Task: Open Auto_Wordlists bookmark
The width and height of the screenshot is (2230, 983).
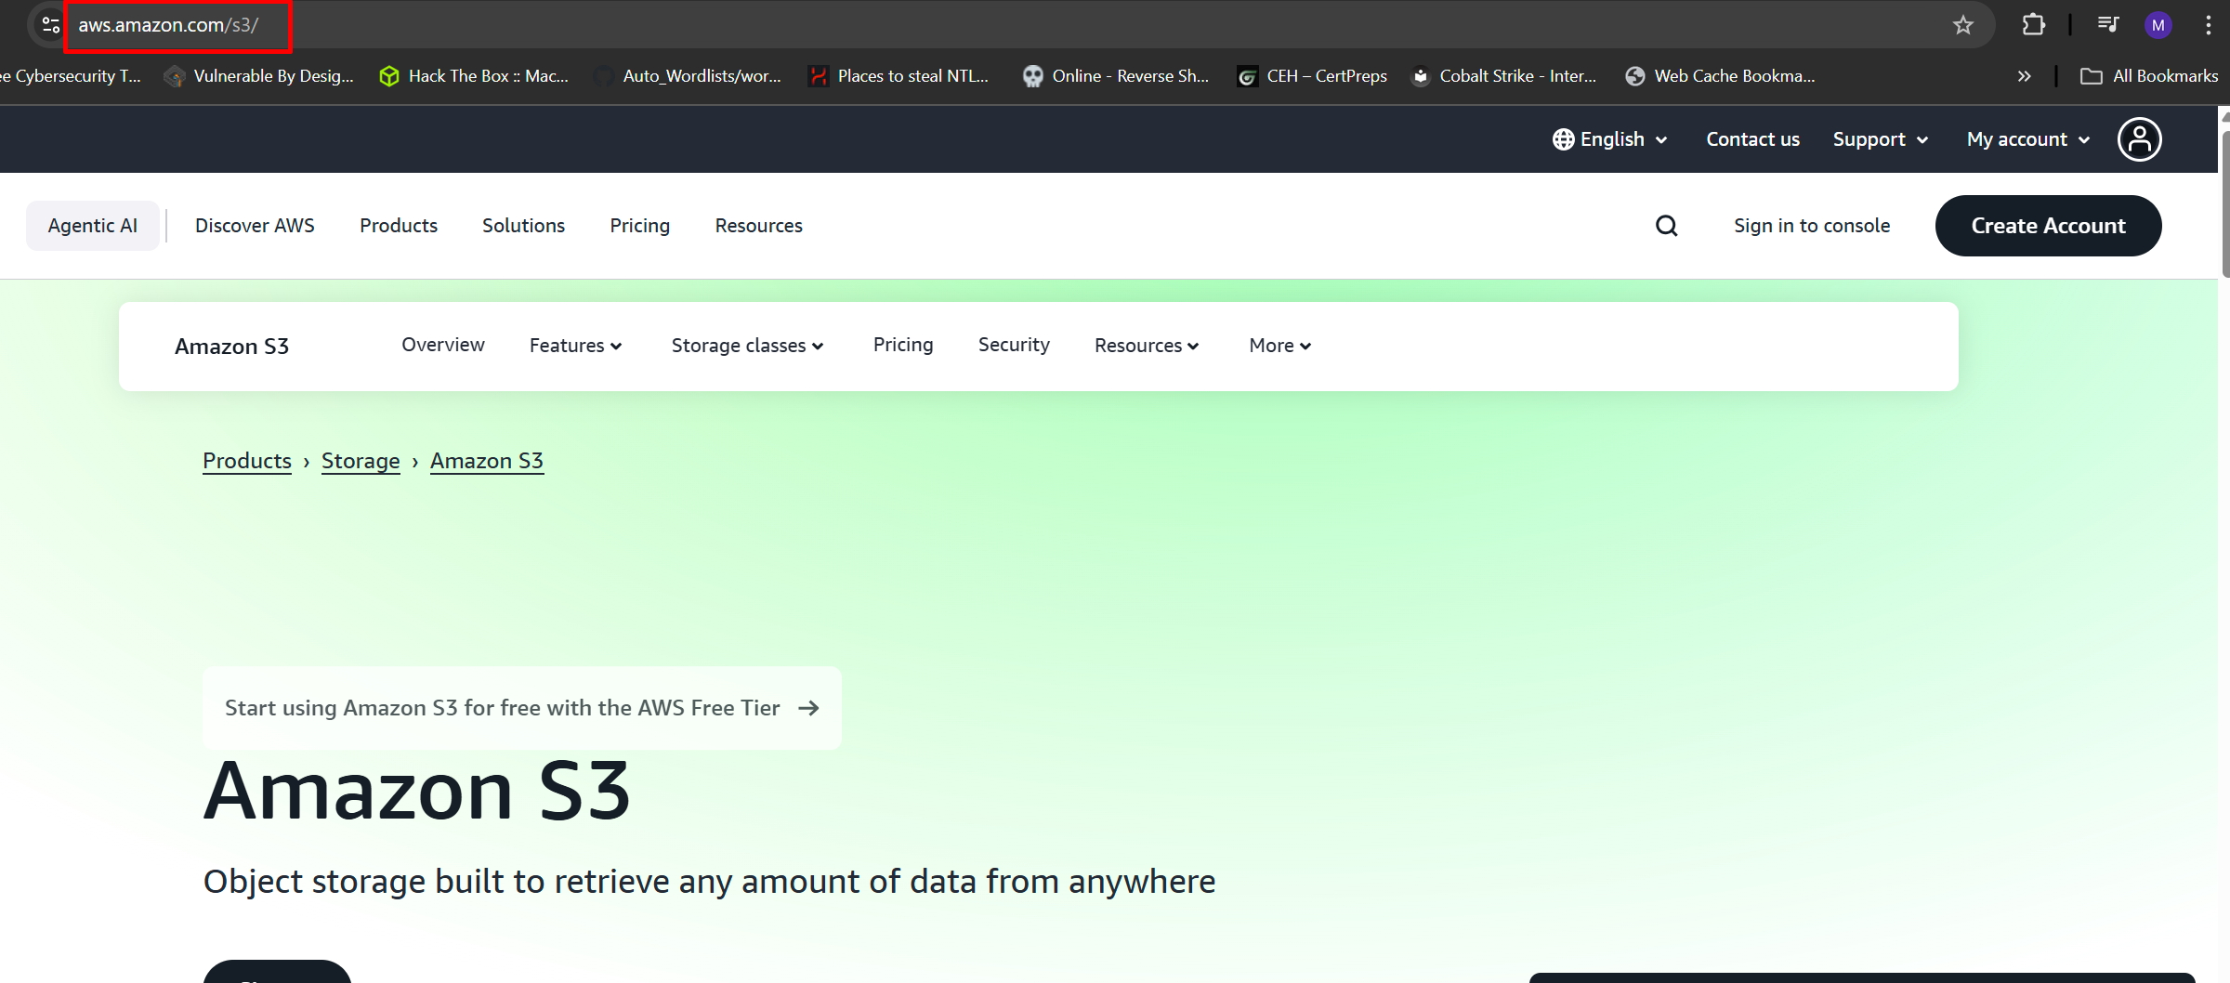Action: click(688, 76)
